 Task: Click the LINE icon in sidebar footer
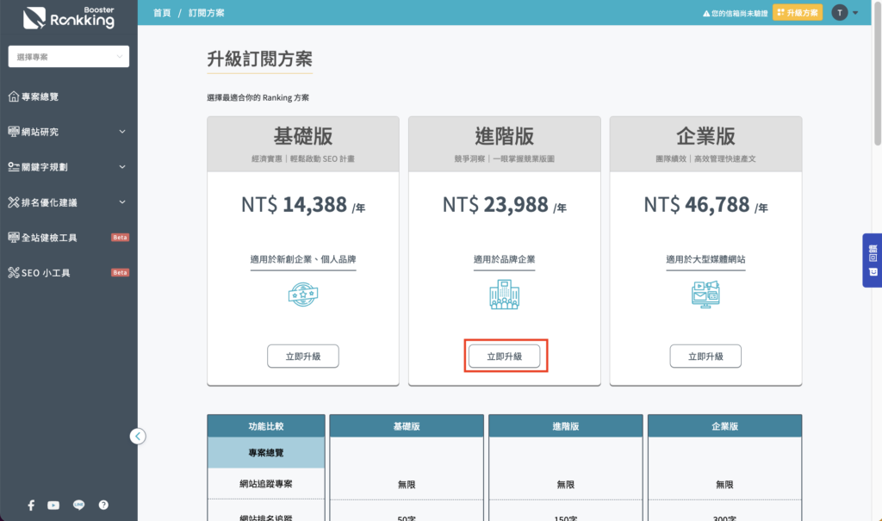pyautogui.click(x=78, y=505)
